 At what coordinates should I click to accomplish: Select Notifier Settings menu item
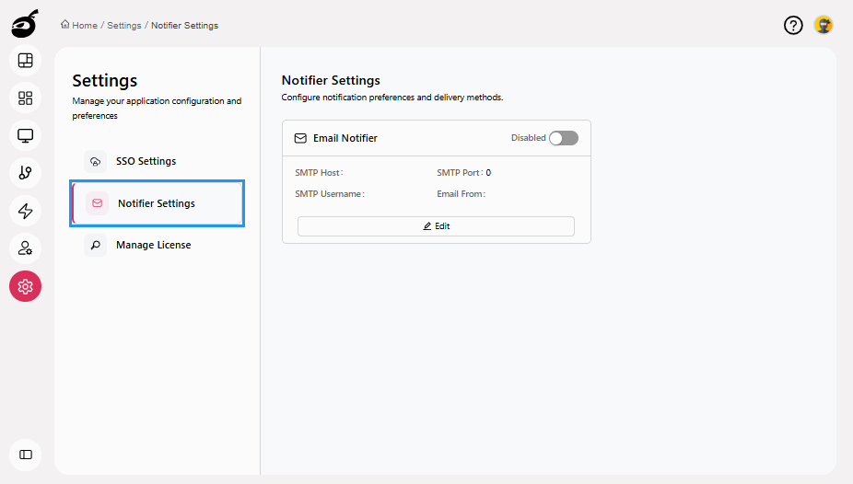click(158, 203)
